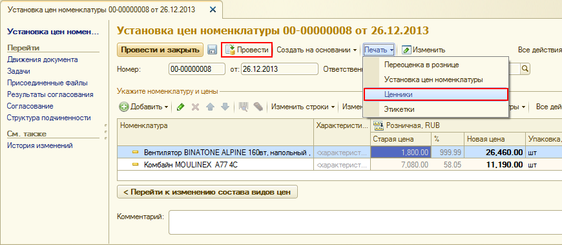Click the Провести document-with-coins icon

coord(230,50)
